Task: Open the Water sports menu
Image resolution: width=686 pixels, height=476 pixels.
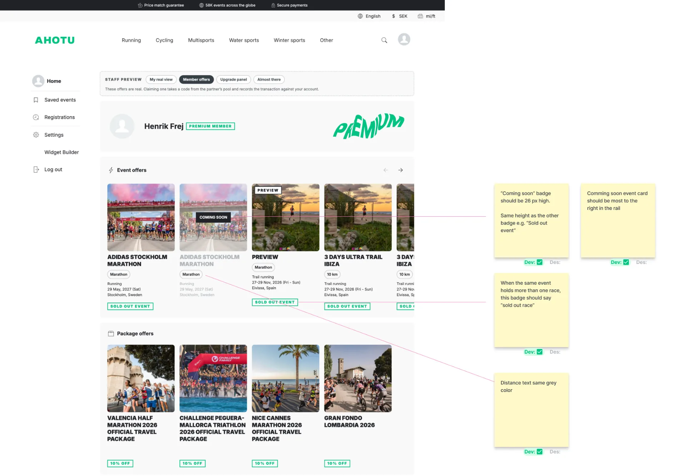Action: pyautogui.click(x=244, y=40)
